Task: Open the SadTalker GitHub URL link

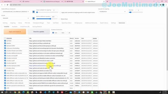Action: [40, 41]
